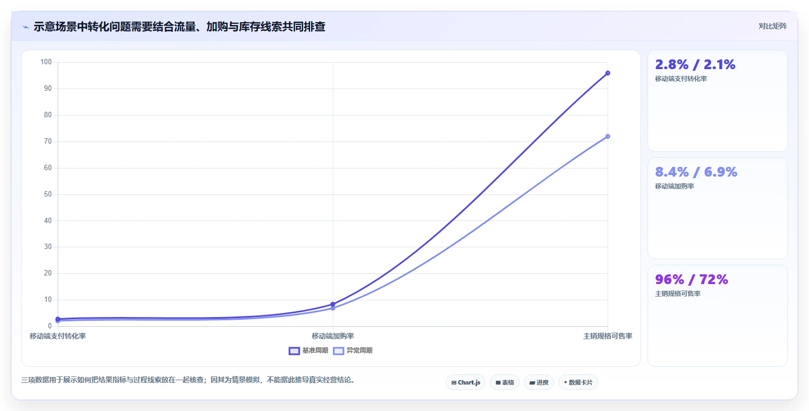Screen dimensions: 809x411
Task: Click the 异常周期 data point at 主销规格可售率
Action: coord(608,136)
